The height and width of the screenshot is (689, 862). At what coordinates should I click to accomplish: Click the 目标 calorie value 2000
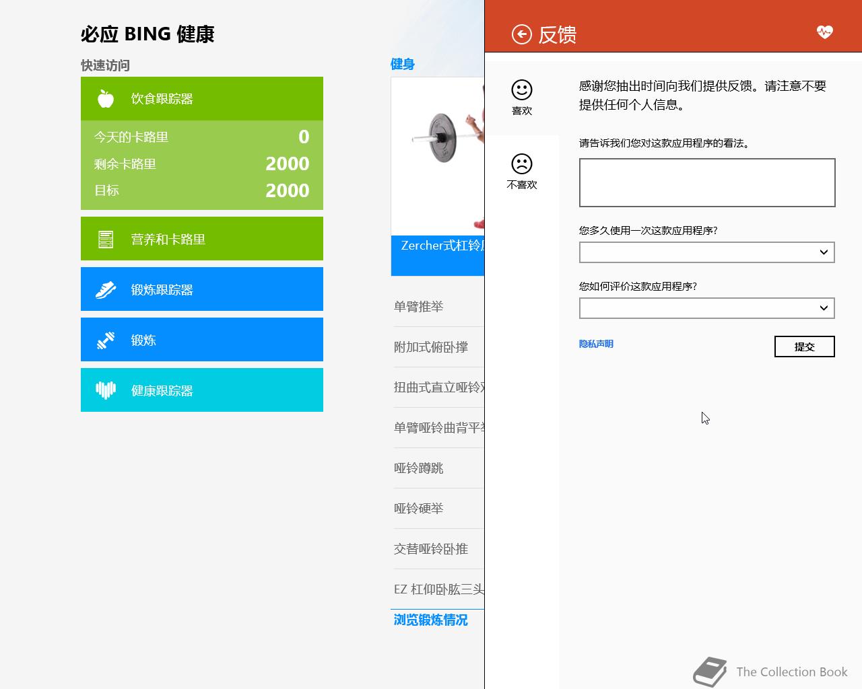[x=288, y=190]
